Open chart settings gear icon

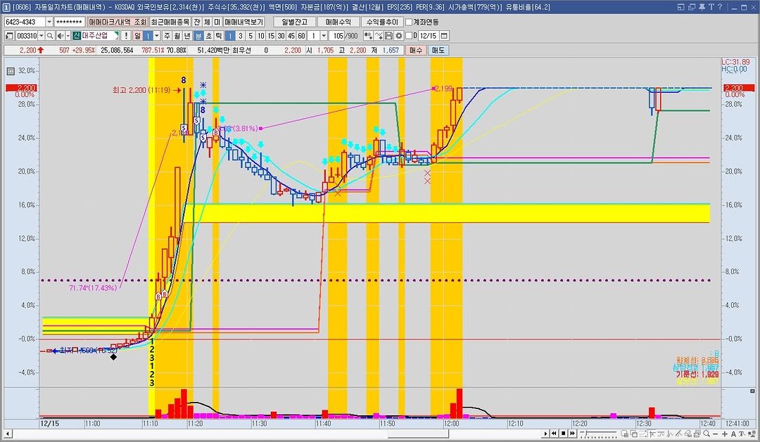tap(399, 36)
